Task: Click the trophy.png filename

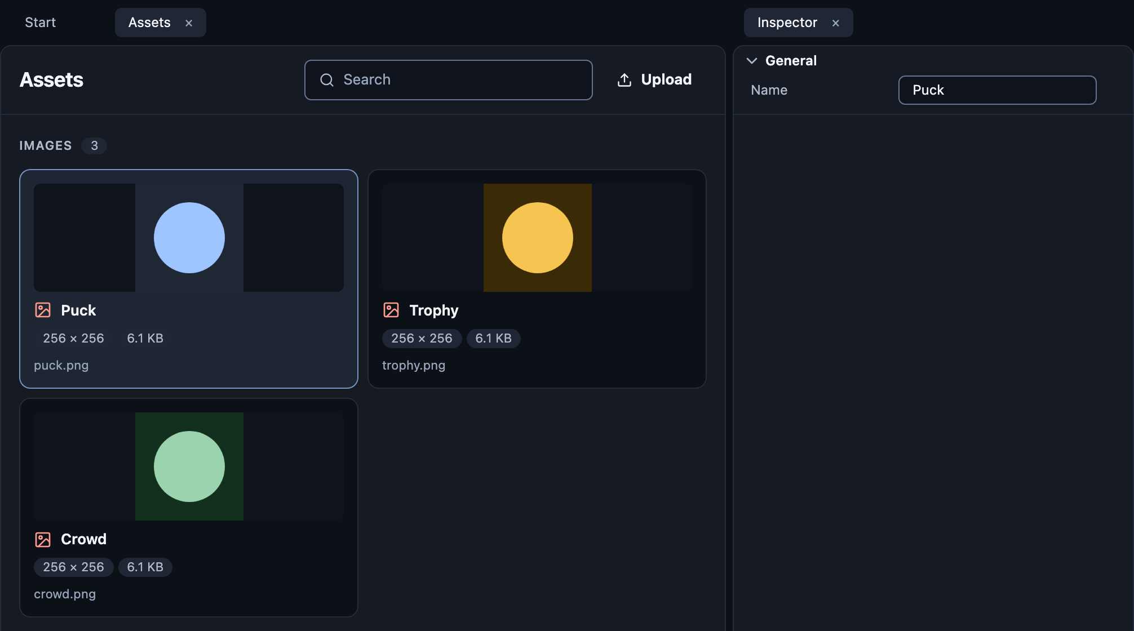Action: point(414,365)
